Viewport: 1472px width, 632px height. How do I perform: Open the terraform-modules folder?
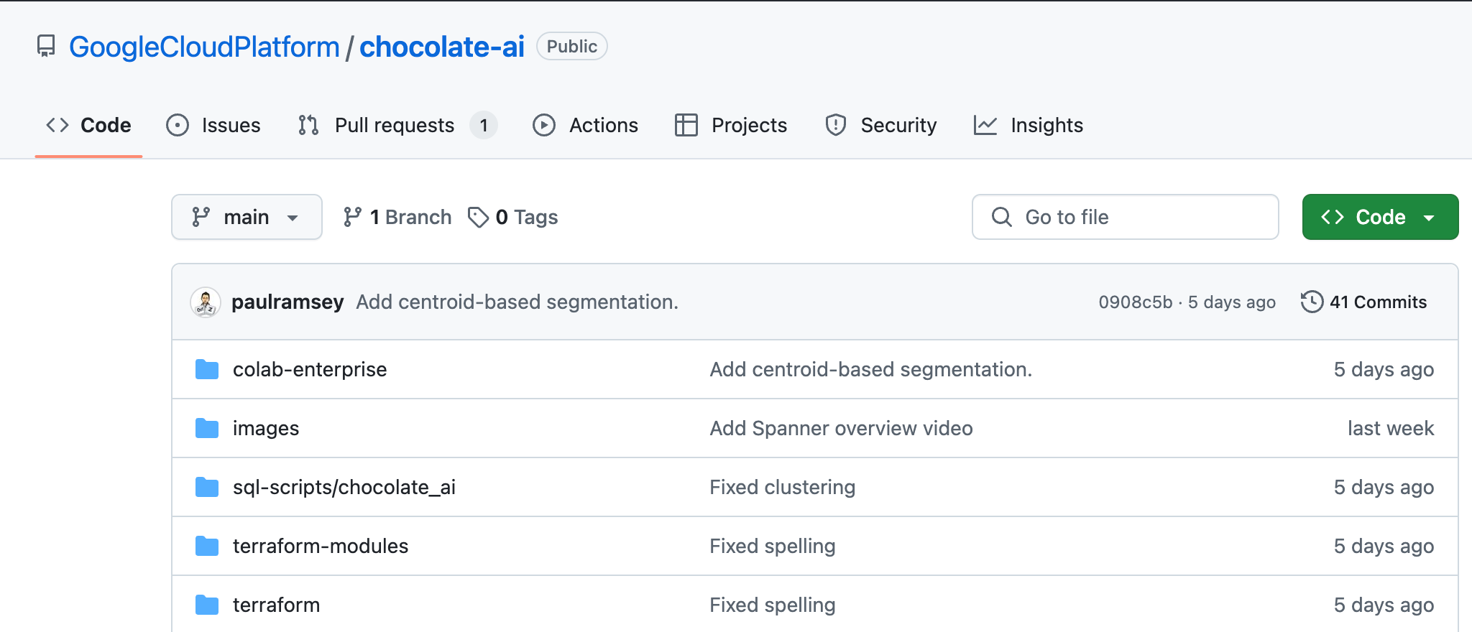pyautogui.click(x=321, y=546)
